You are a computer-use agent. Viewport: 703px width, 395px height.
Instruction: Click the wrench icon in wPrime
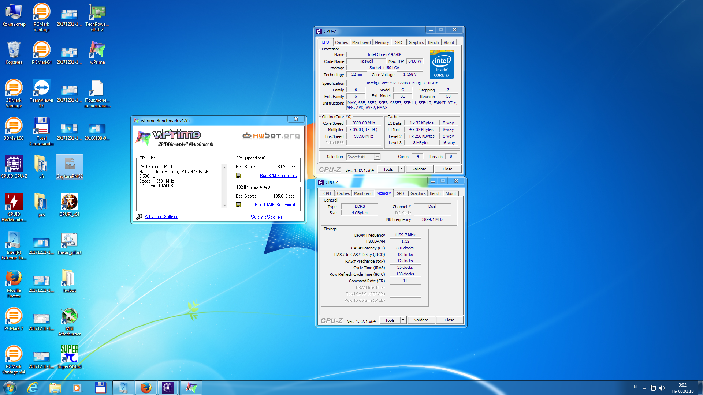[x=139, y=217]
